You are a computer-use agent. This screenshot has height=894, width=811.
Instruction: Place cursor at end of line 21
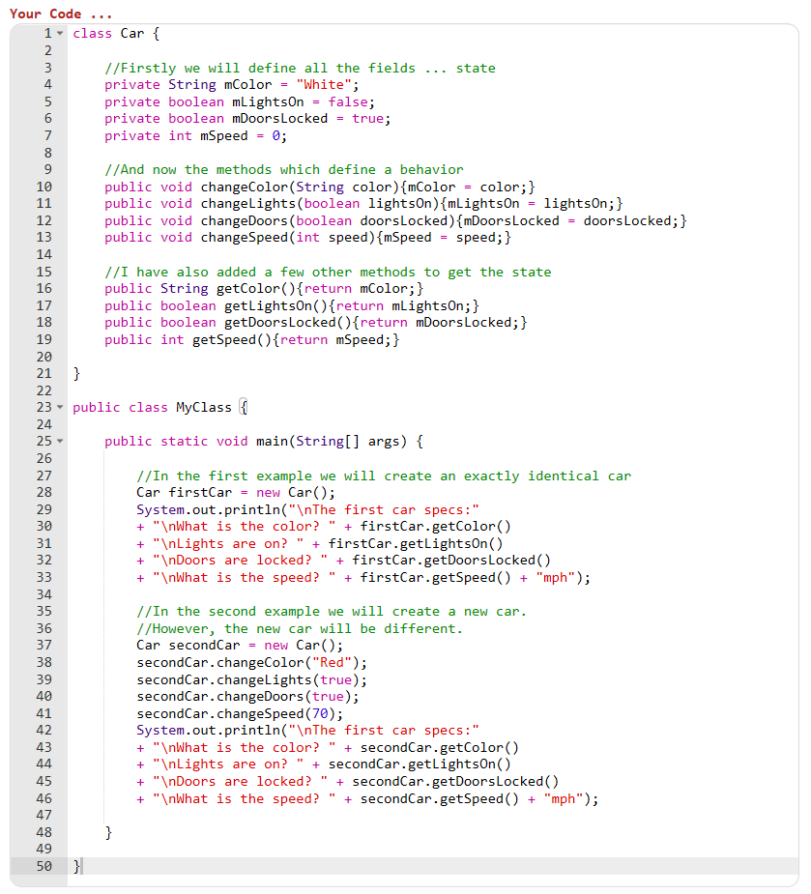click(x=81, y=373)
